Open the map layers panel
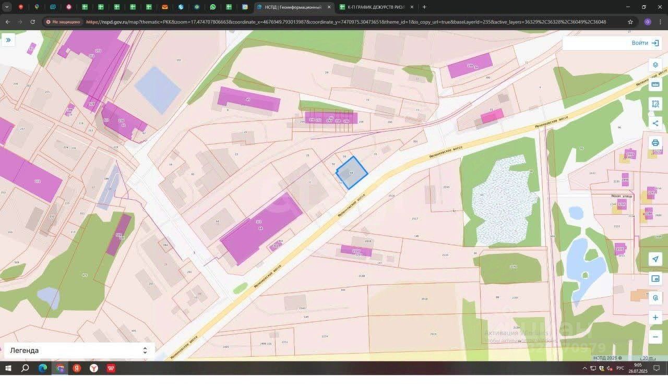 point(655,65)
